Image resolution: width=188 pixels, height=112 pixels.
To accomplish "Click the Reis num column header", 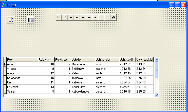I will [x=46, y=60].
